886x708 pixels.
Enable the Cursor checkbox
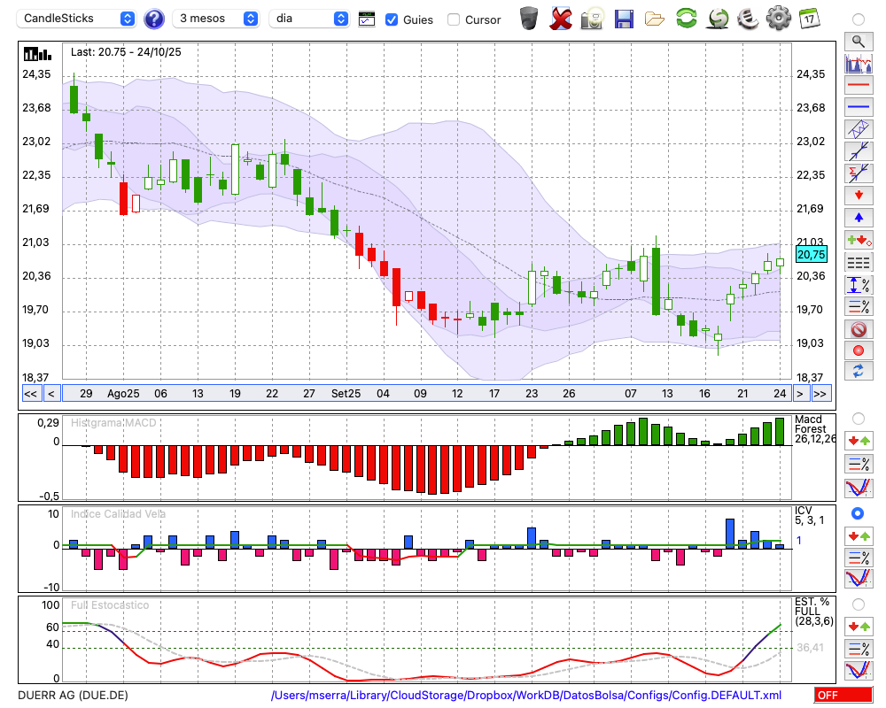click(454, 19)
